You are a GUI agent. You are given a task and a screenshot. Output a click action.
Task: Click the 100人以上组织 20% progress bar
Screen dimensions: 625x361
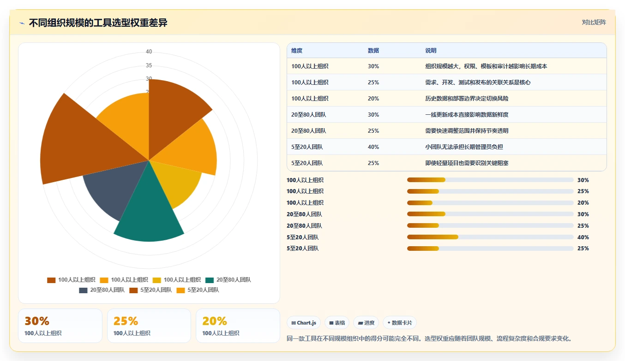tap(490, 203)
